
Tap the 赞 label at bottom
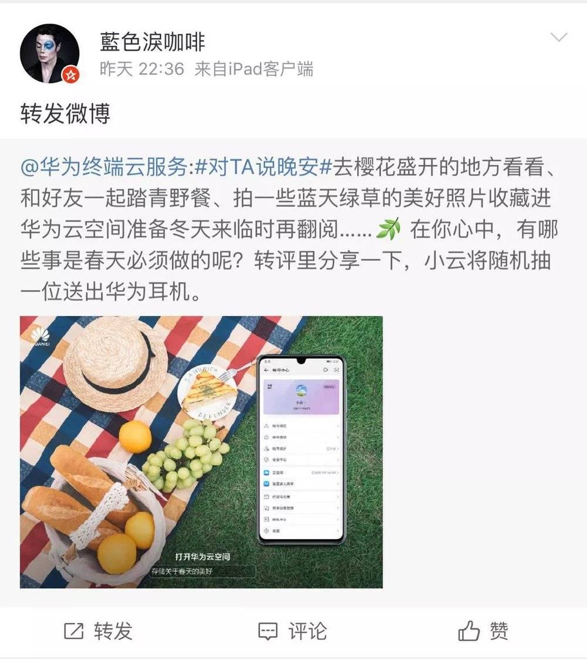498,631
